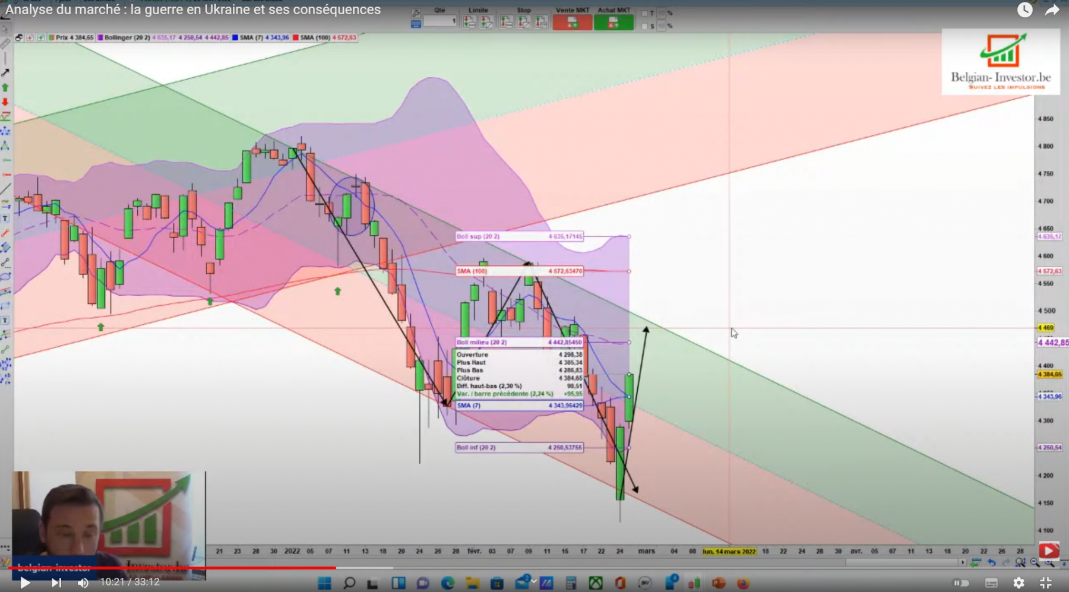
Task: Click the red YouTube logo button
Action: click(x=1049, y=551)
